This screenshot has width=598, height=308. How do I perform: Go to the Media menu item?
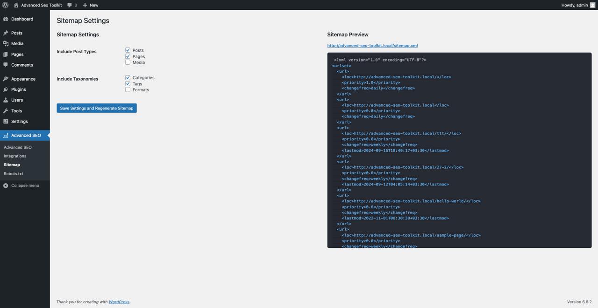(x=25, y=43)
